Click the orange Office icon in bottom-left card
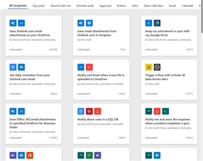 tap(30, 155)
